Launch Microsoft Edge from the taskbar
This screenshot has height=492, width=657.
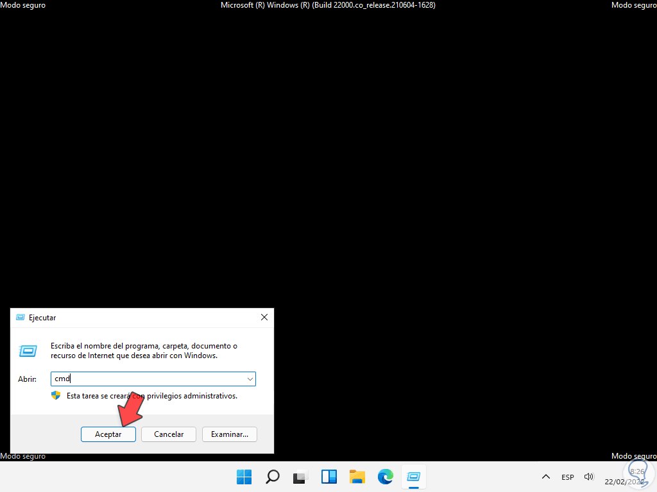(386, 477)
